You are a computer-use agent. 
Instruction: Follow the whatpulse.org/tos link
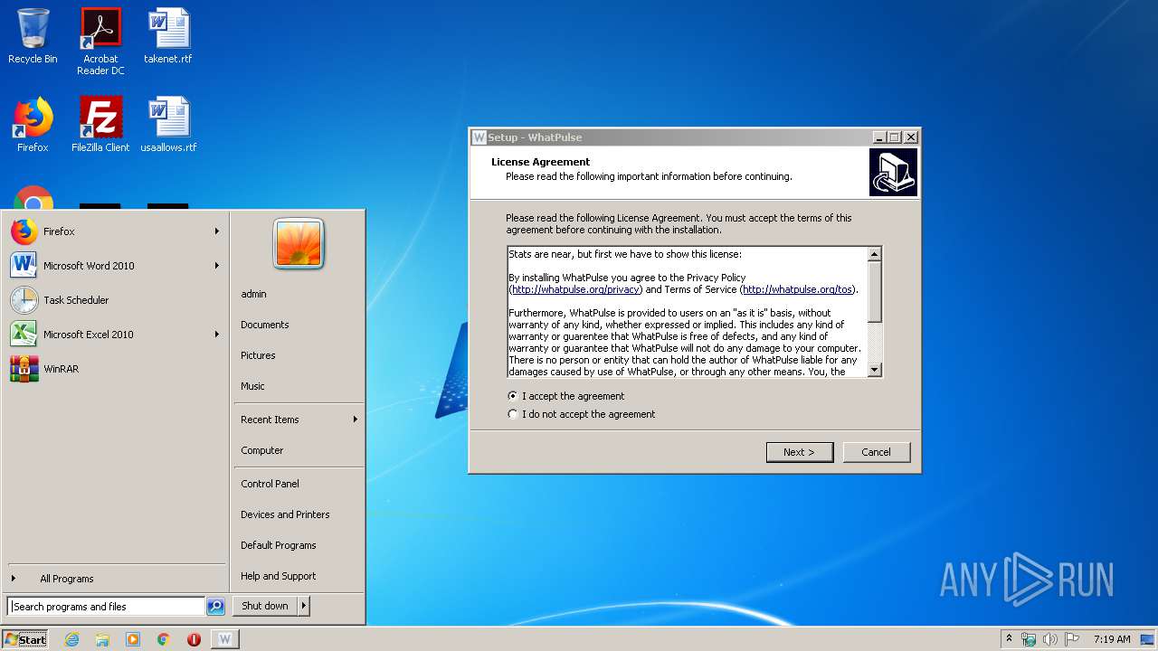[797, 289]
